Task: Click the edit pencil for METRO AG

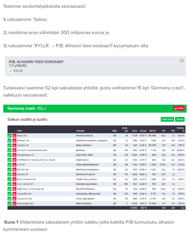Action: pyautogui.click(x=9, y=170)
